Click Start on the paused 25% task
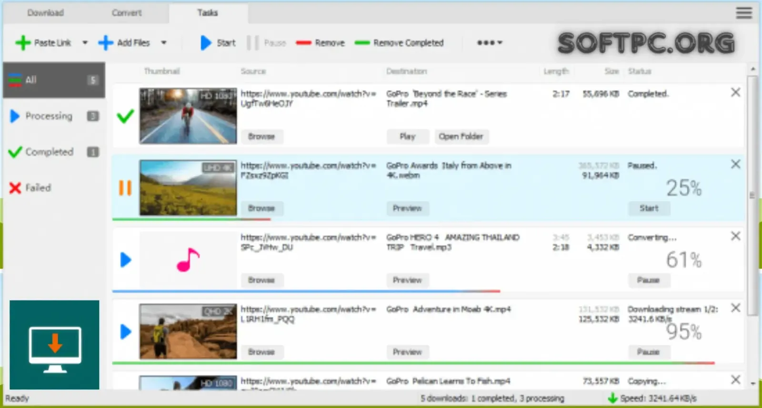This screenshot has width=762, height=408. (x=649, y=208)
